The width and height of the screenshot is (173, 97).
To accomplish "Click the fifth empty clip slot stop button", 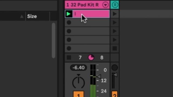I will click(x=69, y=48).
